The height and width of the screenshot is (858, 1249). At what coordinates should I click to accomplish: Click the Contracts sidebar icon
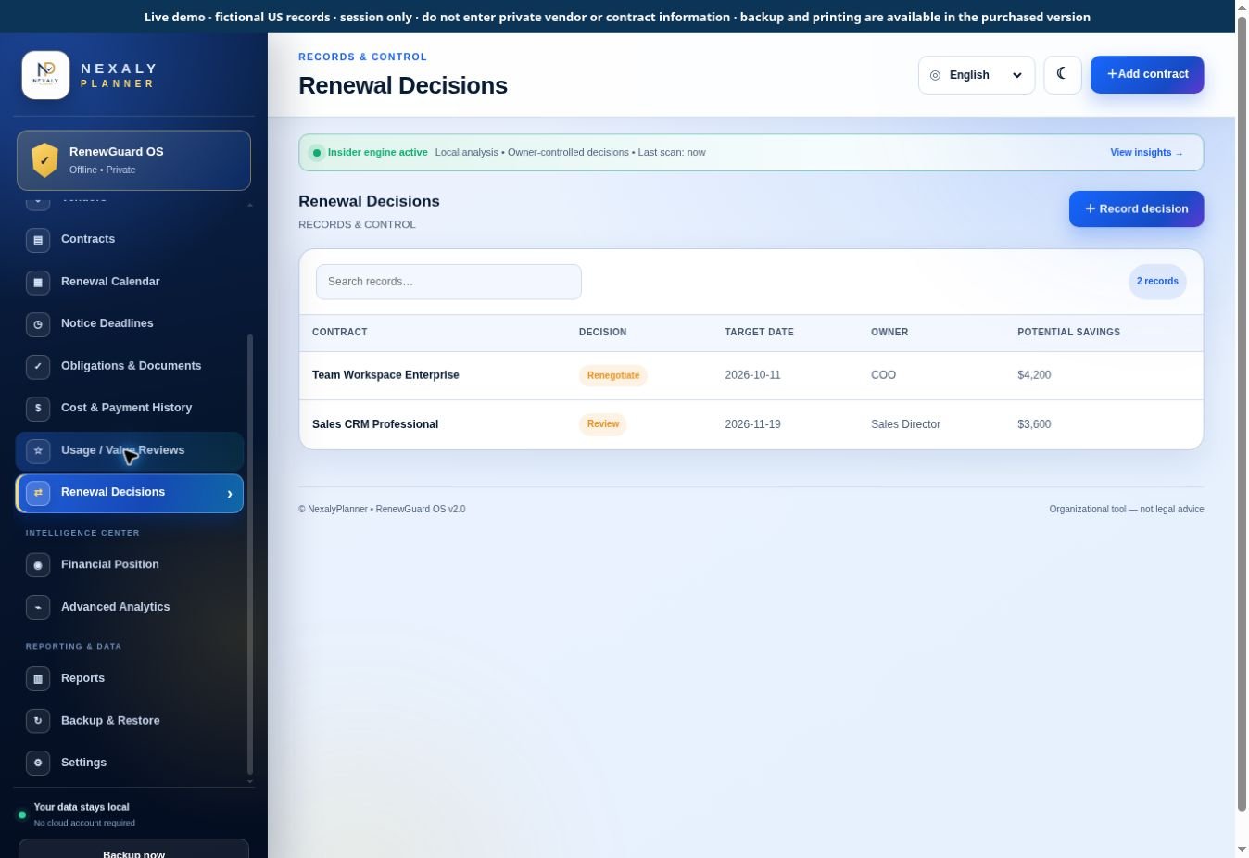pos(38,239)
